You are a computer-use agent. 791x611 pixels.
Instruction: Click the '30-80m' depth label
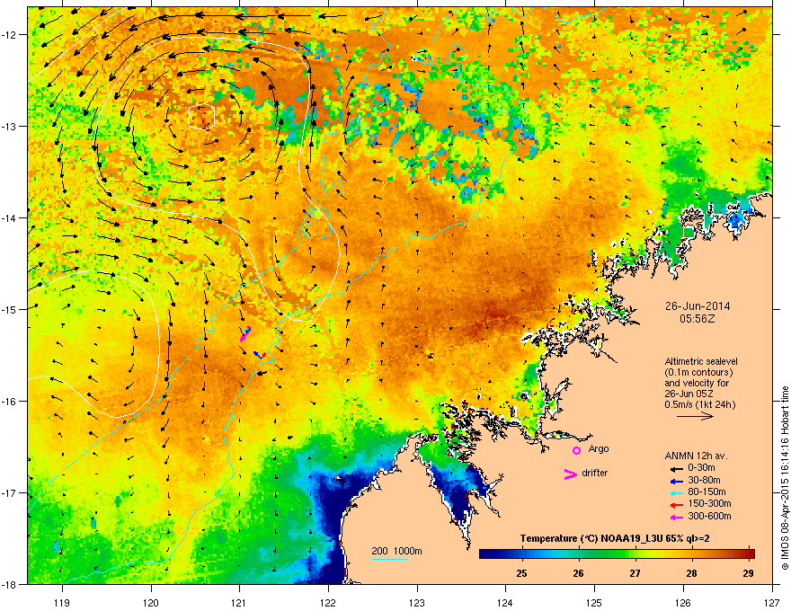[704, 480]
